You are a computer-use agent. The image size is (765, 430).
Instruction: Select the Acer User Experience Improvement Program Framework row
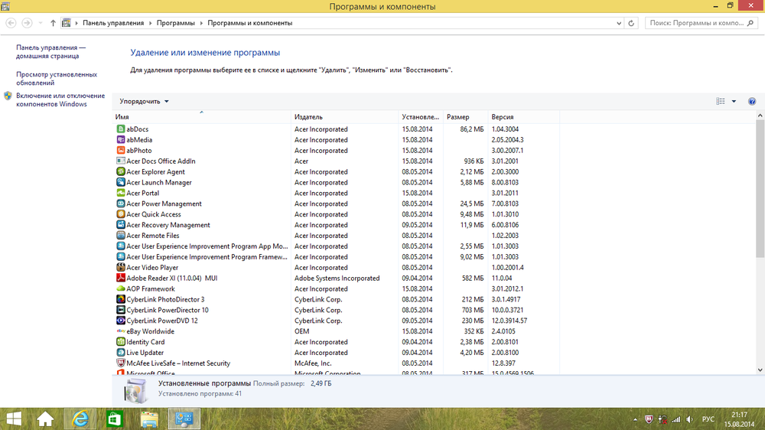pos(337,257)
